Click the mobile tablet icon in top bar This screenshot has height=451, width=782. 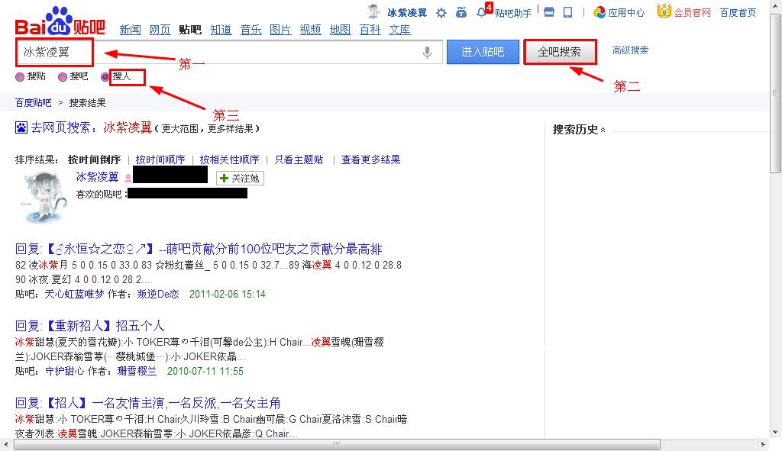tap(567, 12)
